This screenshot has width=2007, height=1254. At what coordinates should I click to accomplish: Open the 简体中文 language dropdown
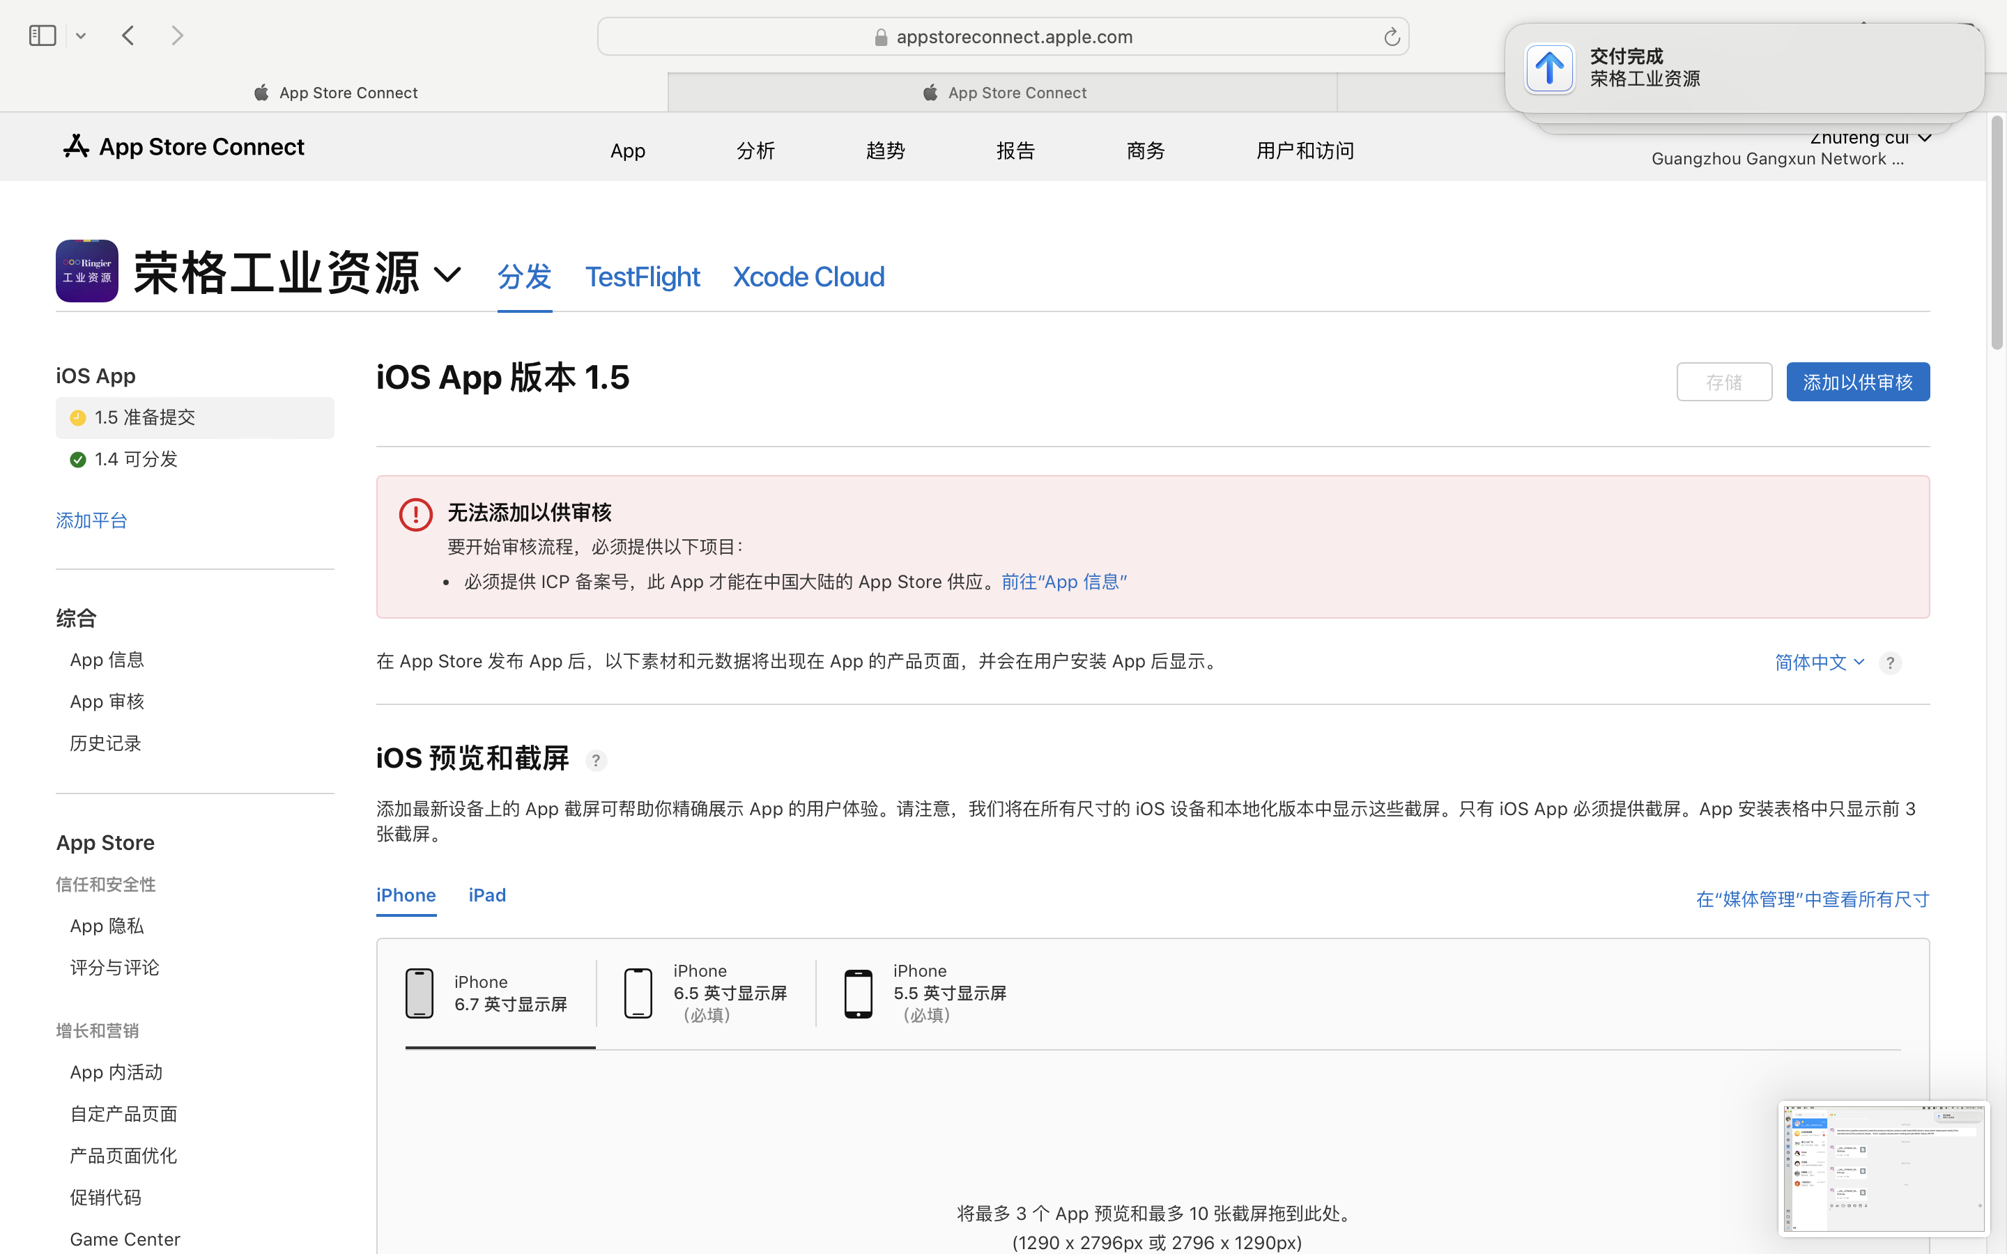click(x=1820, y=663)
